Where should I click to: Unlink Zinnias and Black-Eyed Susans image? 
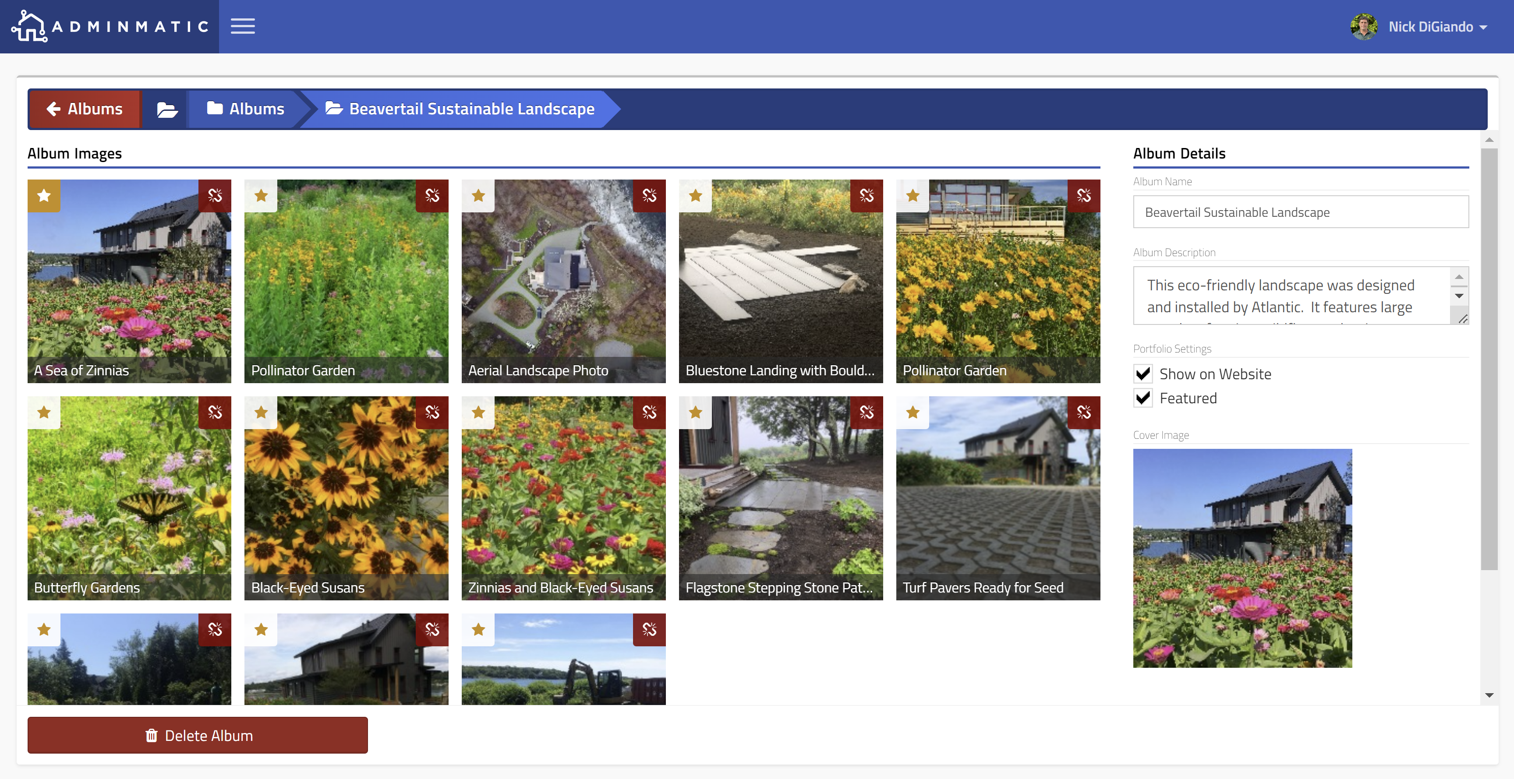[649, 412]
